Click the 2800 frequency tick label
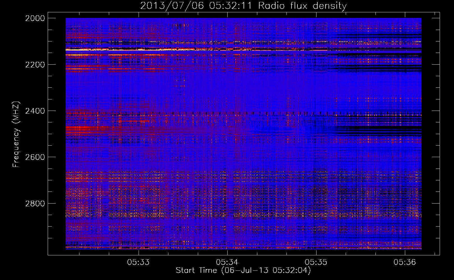 [x=35, y=204]
